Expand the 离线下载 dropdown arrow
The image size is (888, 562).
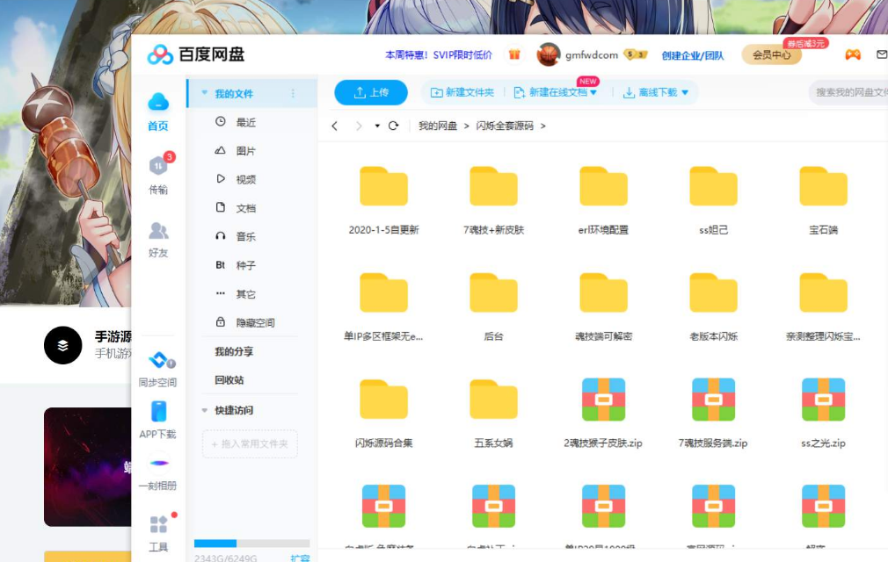[685, 93]
